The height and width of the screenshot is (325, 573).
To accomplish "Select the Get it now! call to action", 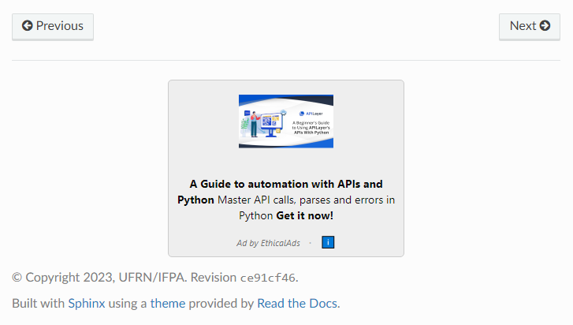I will (x=305, y=215).
